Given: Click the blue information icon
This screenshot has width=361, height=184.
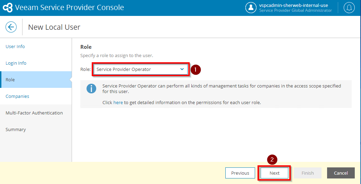Looking at the screenshot, I should [x=91, y=89].
